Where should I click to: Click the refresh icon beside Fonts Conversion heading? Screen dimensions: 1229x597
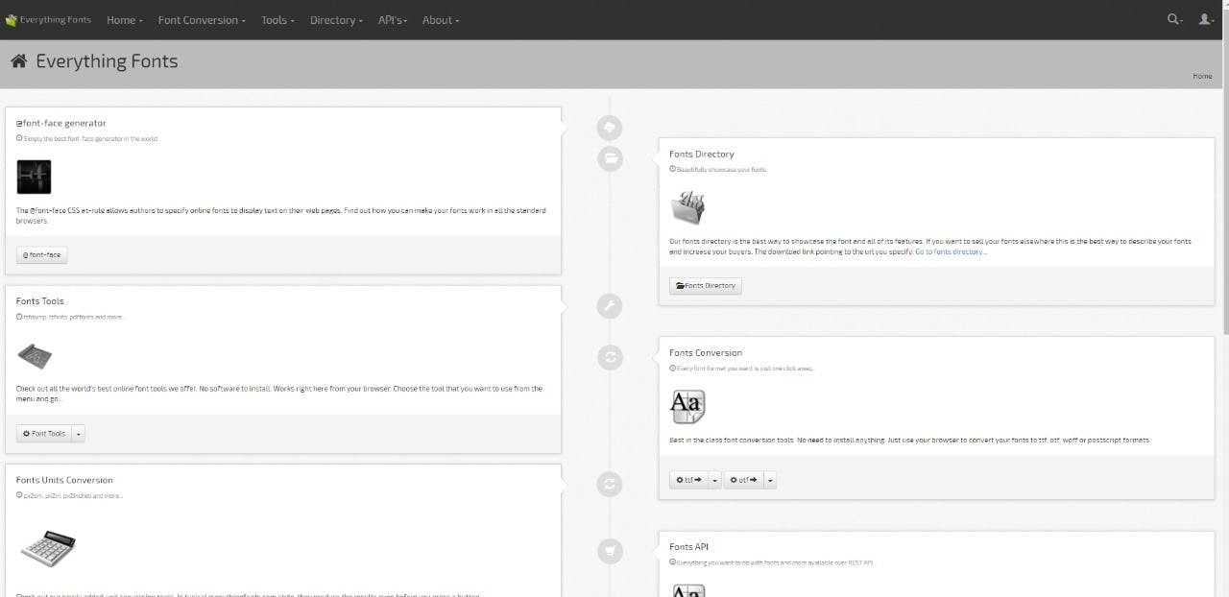610,358
